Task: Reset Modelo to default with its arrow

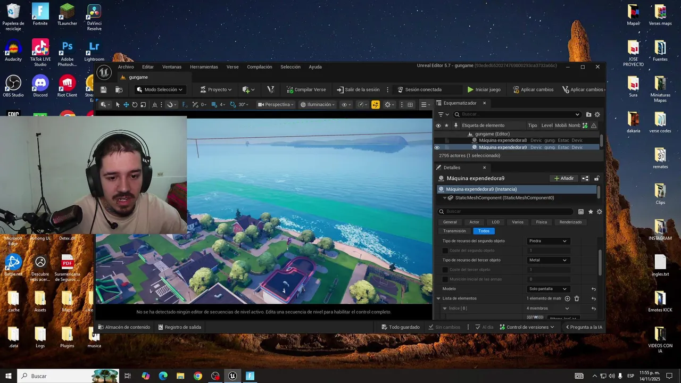Action: tap(593, 289)
